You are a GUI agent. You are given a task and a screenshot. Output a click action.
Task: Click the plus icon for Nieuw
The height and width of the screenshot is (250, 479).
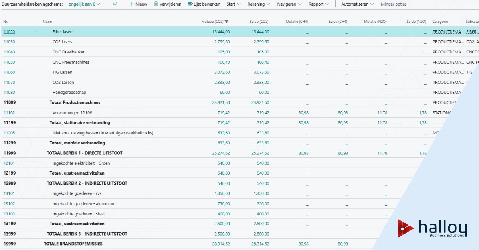[x=131, y=4]
